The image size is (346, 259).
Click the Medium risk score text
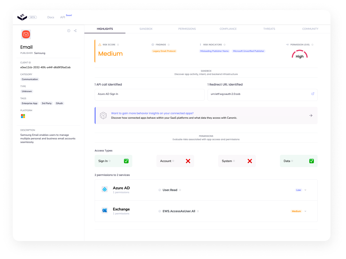tap(110, 54)
